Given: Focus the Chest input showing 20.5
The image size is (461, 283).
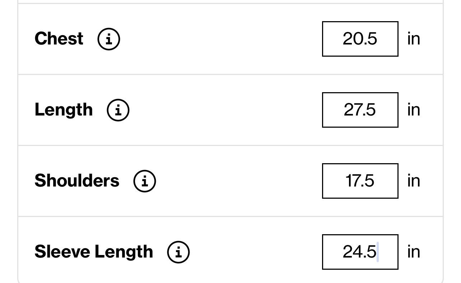Looking at the screenshot, I should (x=360, y=39).
